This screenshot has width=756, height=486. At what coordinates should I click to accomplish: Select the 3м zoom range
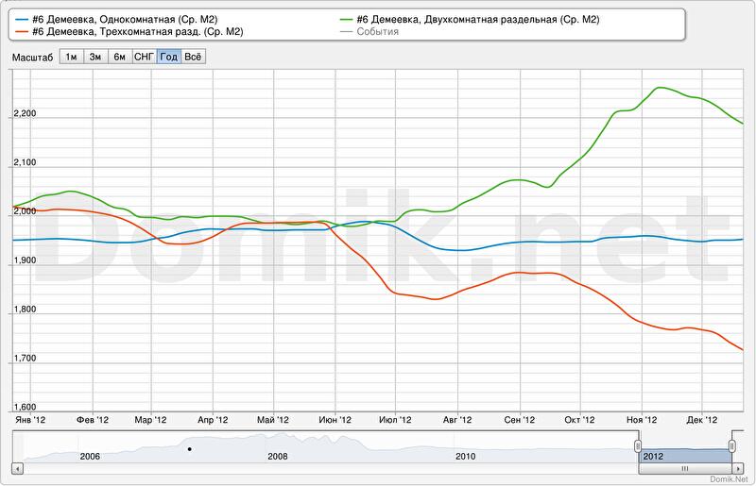(95, 57)
